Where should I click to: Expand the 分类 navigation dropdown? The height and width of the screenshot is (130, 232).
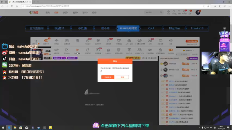coord(66,12)
